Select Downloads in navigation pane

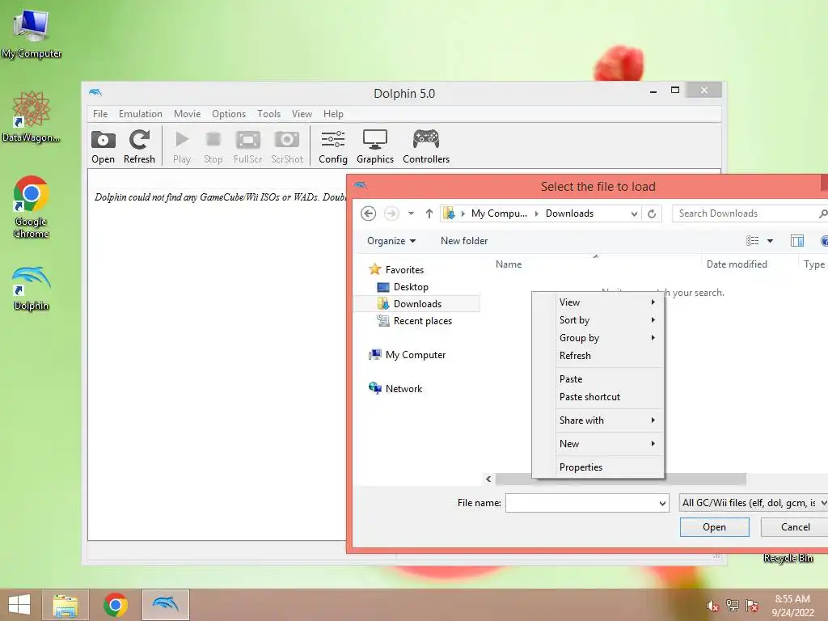[x=417, y=304]
